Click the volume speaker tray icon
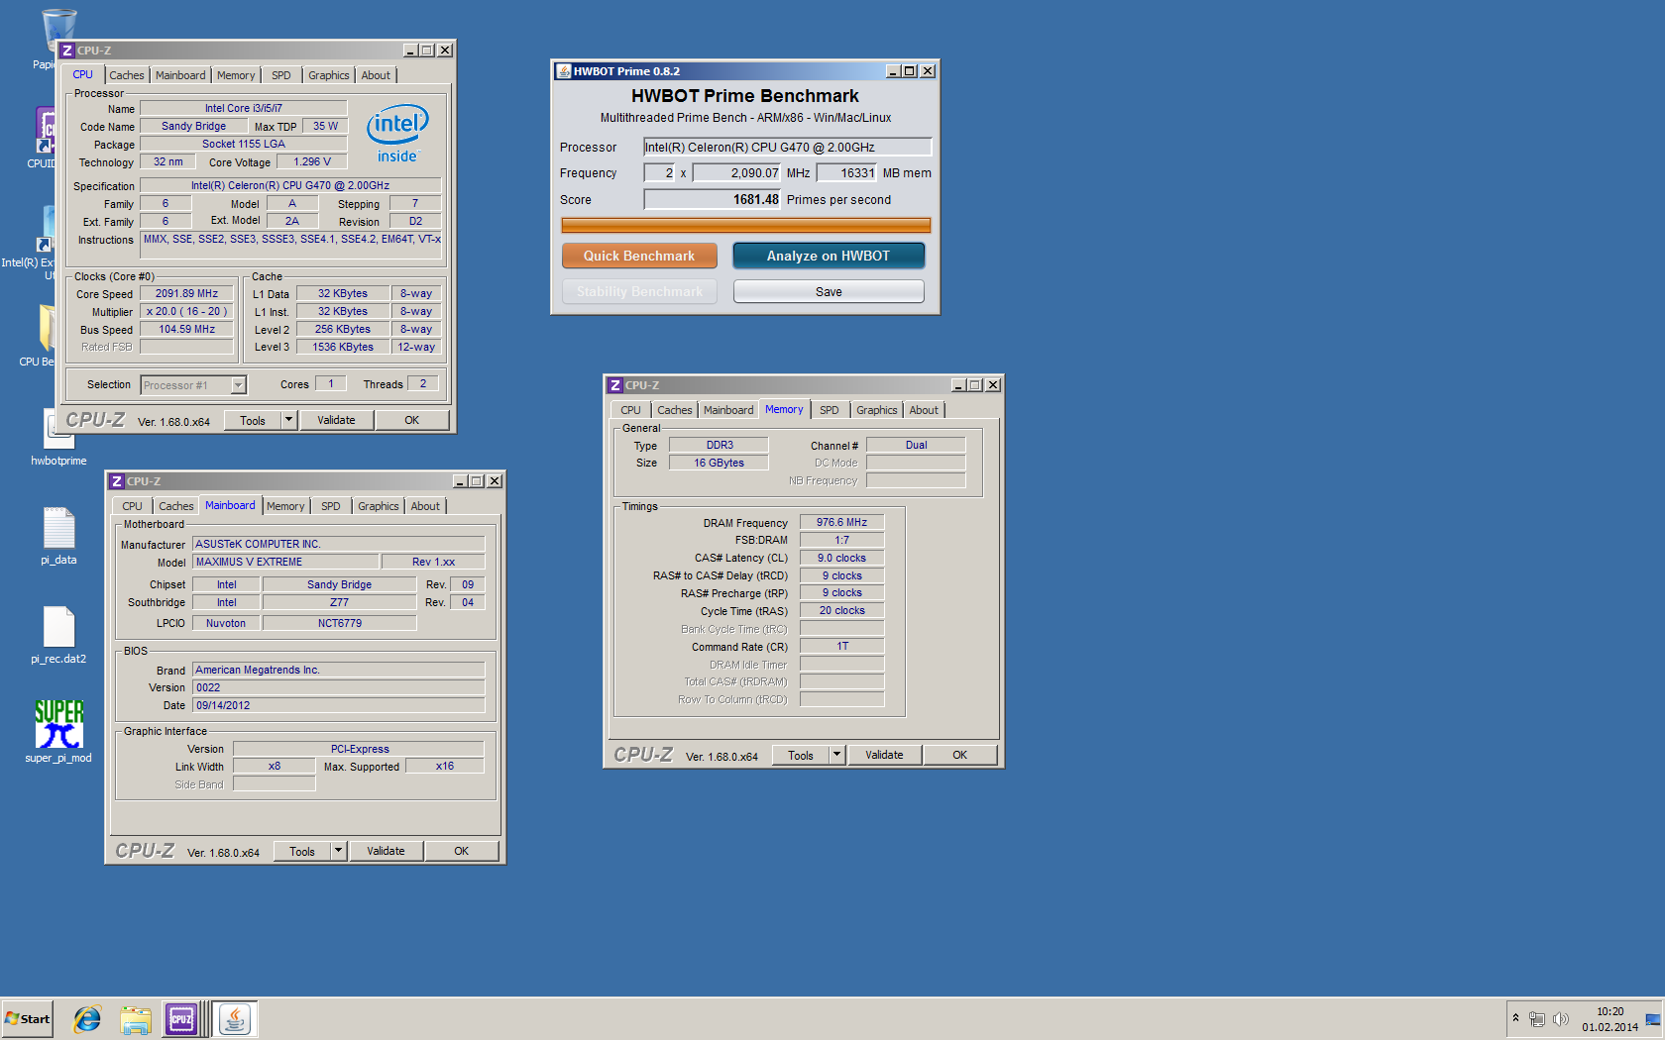Screen dimensions: 1665x1040 (x=1561, y=1019)
